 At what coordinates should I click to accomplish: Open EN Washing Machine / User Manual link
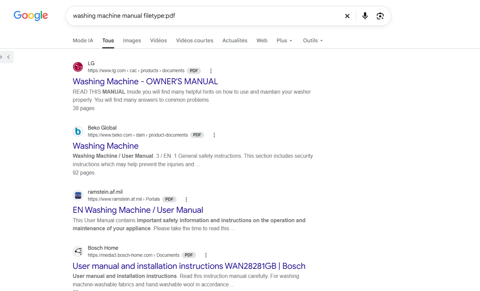tap(138, 210)
